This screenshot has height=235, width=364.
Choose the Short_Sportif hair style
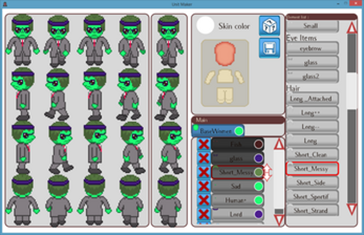312,197
